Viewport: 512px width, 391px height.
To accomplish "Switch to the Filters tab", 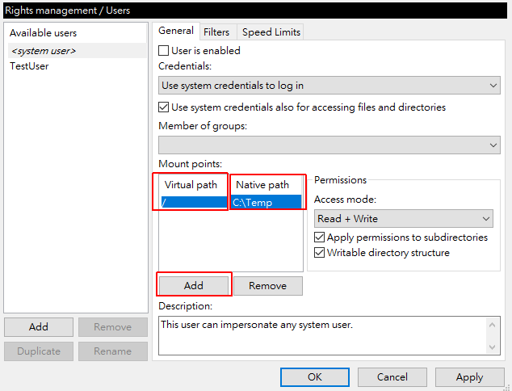I will (216, 32).
